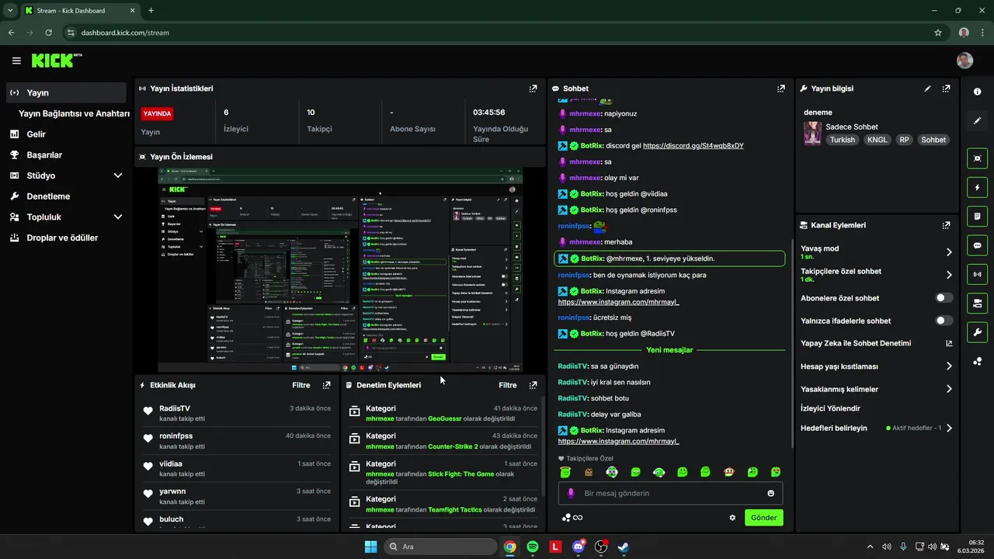Open Yayın Bağlantısı ve Anahtarı page
Screen dimensions: 994x559
[74, 113]
